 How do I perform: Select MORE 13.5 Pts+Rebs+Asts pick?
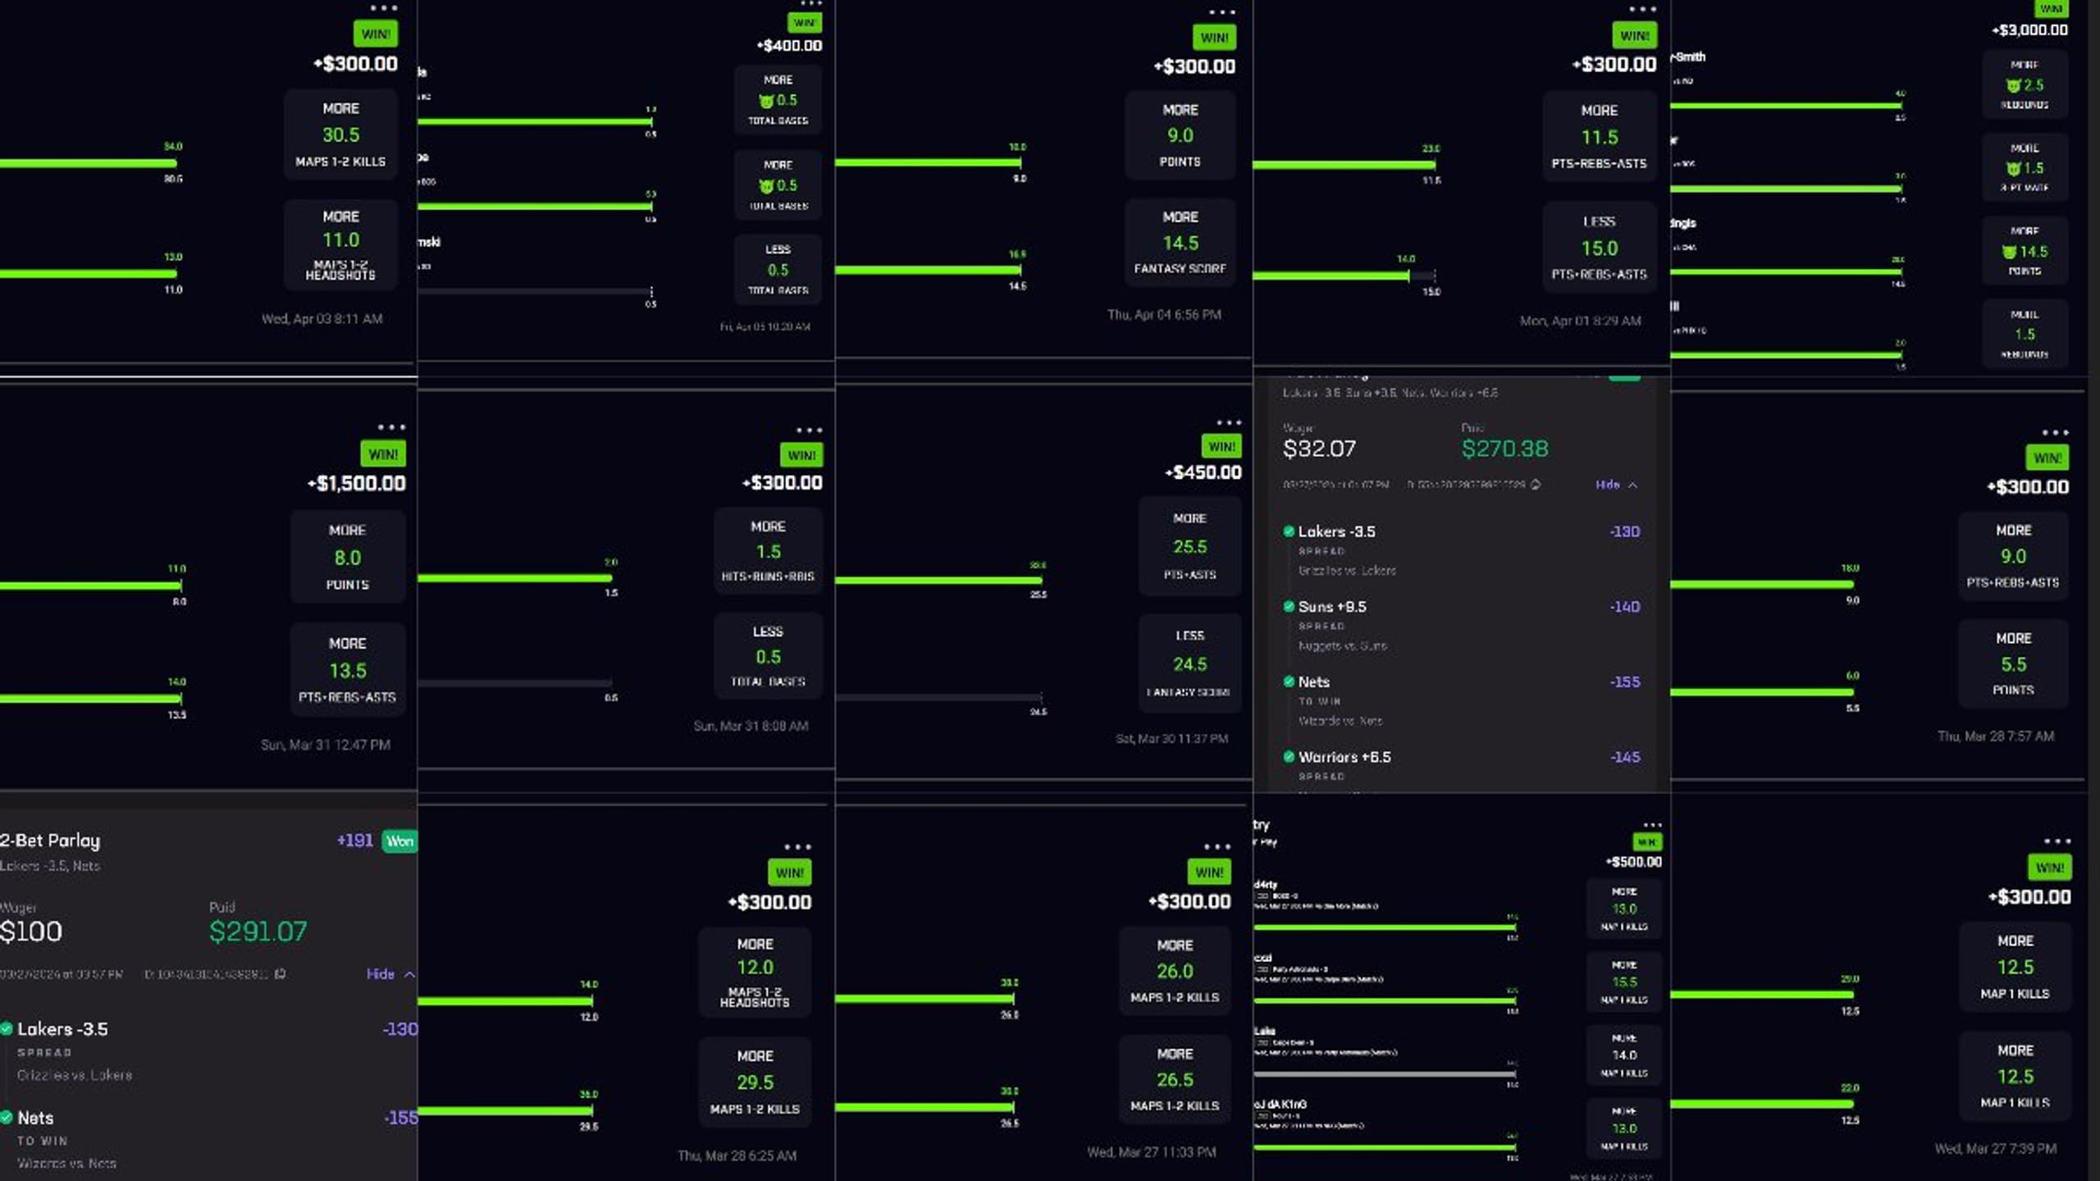pos(348,670)
